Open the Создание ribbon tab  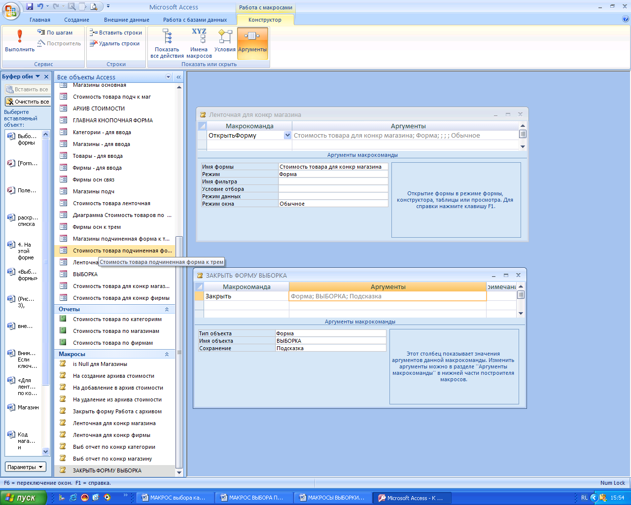point(77,20)
